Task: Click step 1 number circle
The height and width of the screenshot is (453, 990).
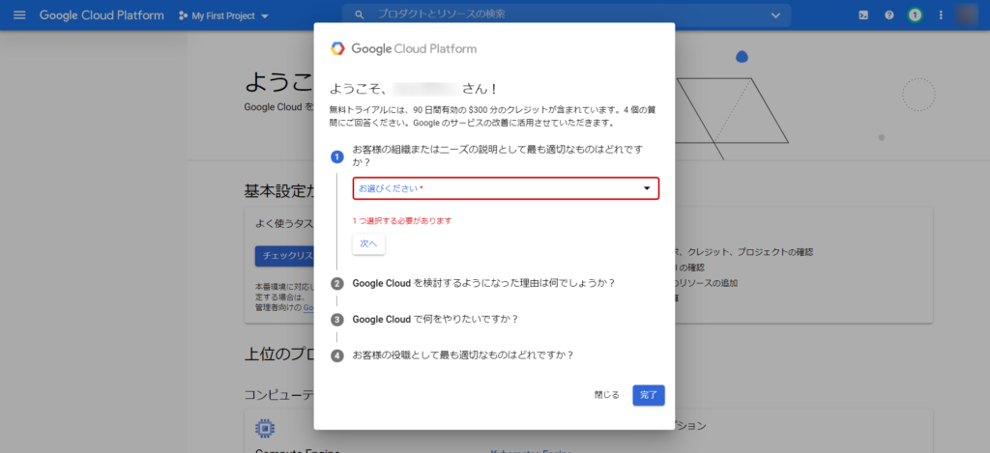Action: (337, 156)
